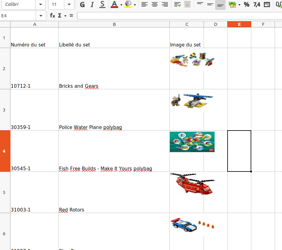Screen dimensions: 282x250
Task: Click the blue race car image
Action: coord(192,225)
